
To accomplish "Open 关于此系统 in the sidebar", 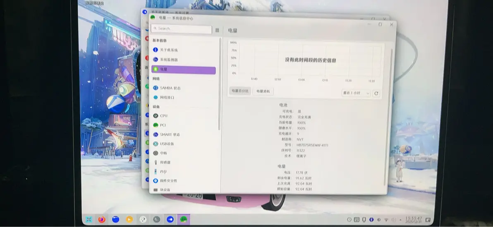I will (x=184, y=50).
